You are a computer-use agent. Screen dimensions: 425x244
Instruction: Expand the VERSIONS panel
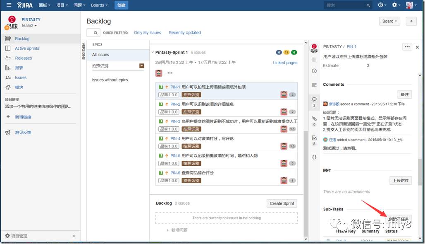pos(84,51)
